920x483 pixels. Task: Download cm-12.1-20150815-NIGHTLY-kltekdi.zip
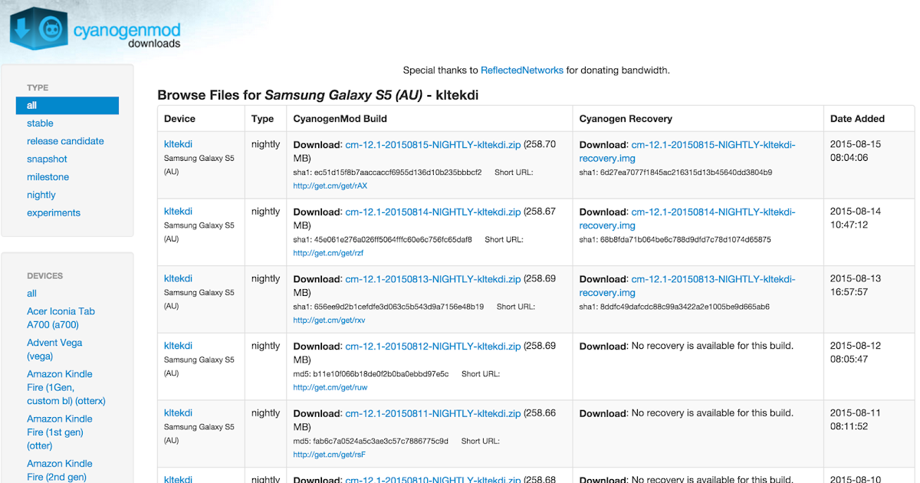433,144
